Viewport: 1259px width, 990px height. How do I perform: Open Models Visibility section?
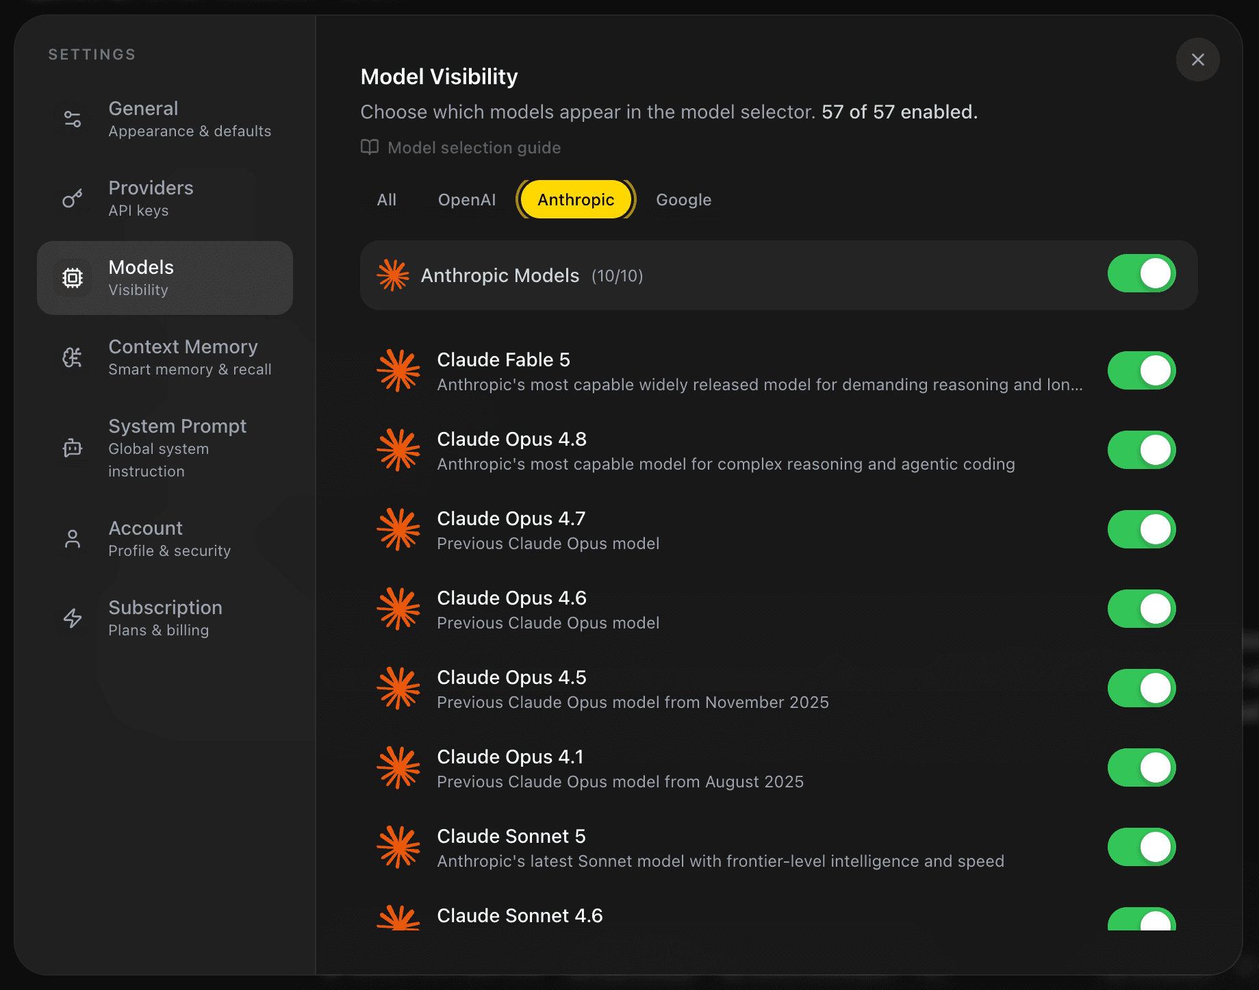pos(165,278)
